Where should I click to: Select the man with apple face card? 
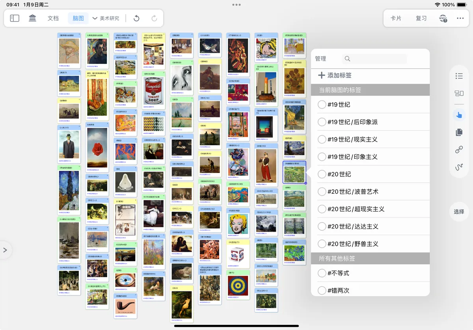69,145
